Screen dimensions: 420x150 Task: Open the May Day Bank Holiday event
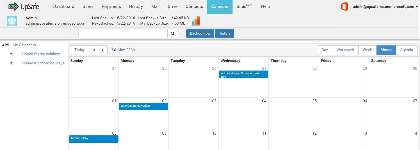(x=143, y=106)
